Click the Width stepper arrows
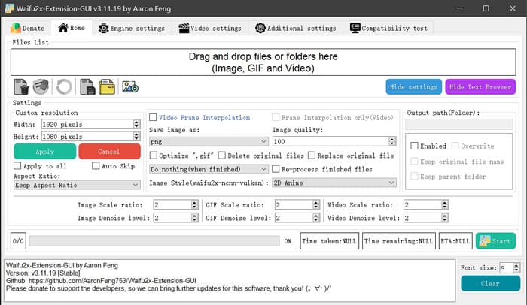Image resolution: width=527 pixels, height=305 pixels. tap(136, 124)
